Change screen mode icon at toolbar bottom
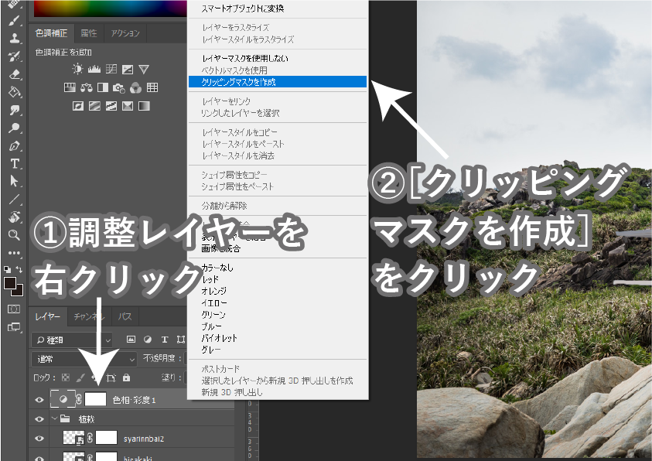The height and width of the screenshot is (461, 652). click(x=14, y=327)
